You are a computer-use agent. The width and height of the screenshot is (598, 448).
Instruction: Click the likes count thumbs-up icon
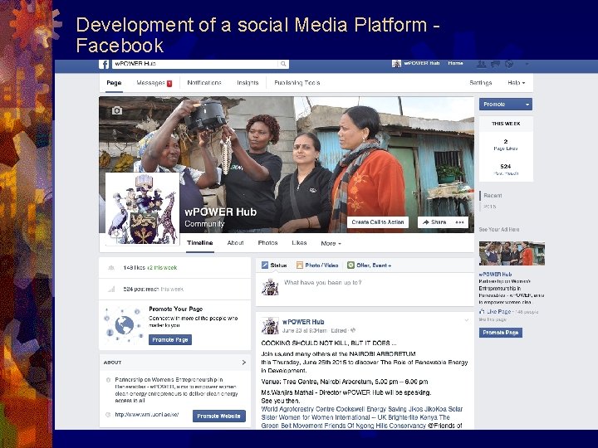(111, 268)
